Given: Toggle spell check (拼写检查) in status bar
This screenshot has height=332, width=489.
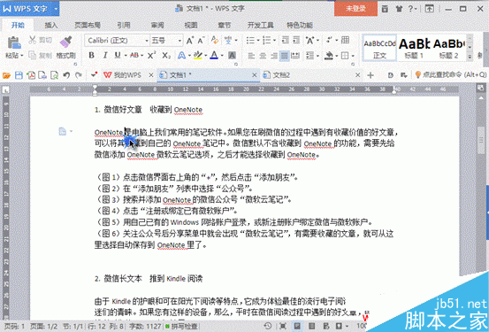Looking at the screenshot, I should click(x=181, y=327).
